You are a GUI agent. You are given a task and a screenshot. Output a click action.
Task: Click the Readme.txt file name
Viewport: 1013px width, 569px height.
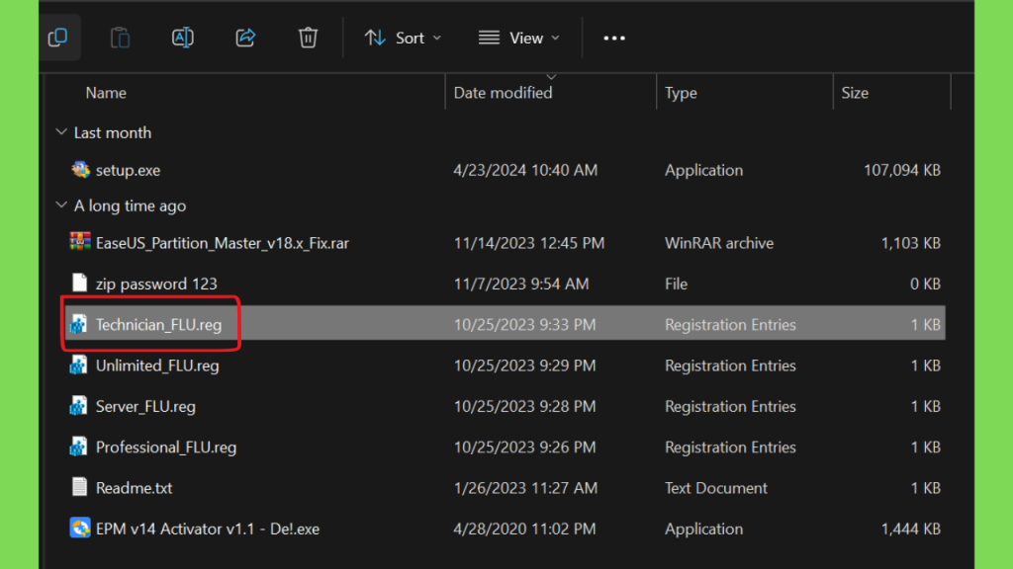click(134, 488)
